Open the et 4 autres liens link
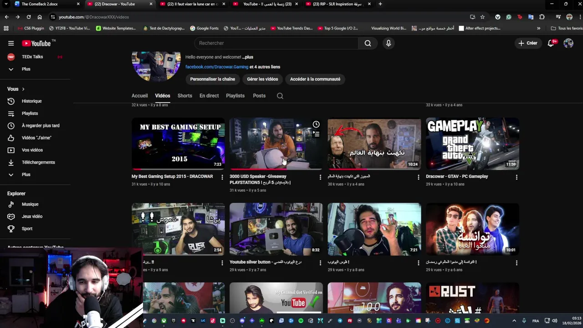The image size is (583, 328). tap(265, 67)
